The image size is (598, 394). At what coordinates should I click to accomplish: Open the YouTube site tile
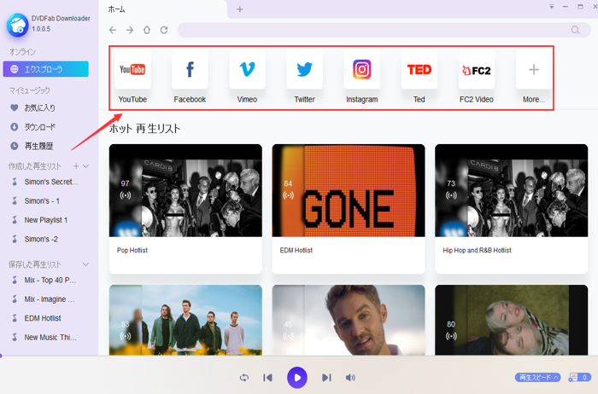point(132,70)
